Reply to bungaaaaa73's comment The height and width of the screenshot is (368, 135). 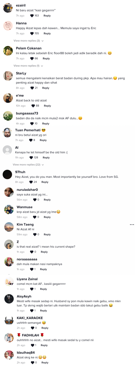pyautogui.click(x=46, y=124)
